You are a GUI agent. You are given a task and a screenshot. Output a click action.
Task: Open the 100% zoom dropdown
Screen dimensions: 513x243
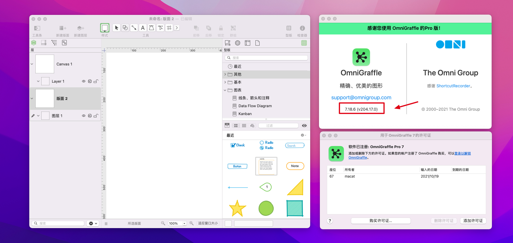[184, 223]
